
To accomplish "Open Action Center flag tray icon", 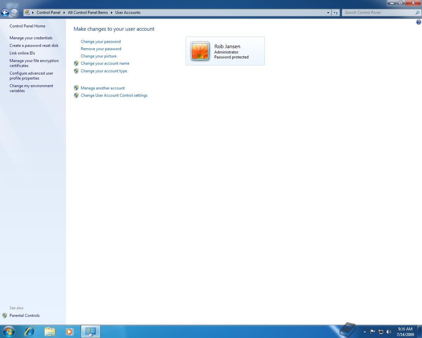I will pos(373,332).
